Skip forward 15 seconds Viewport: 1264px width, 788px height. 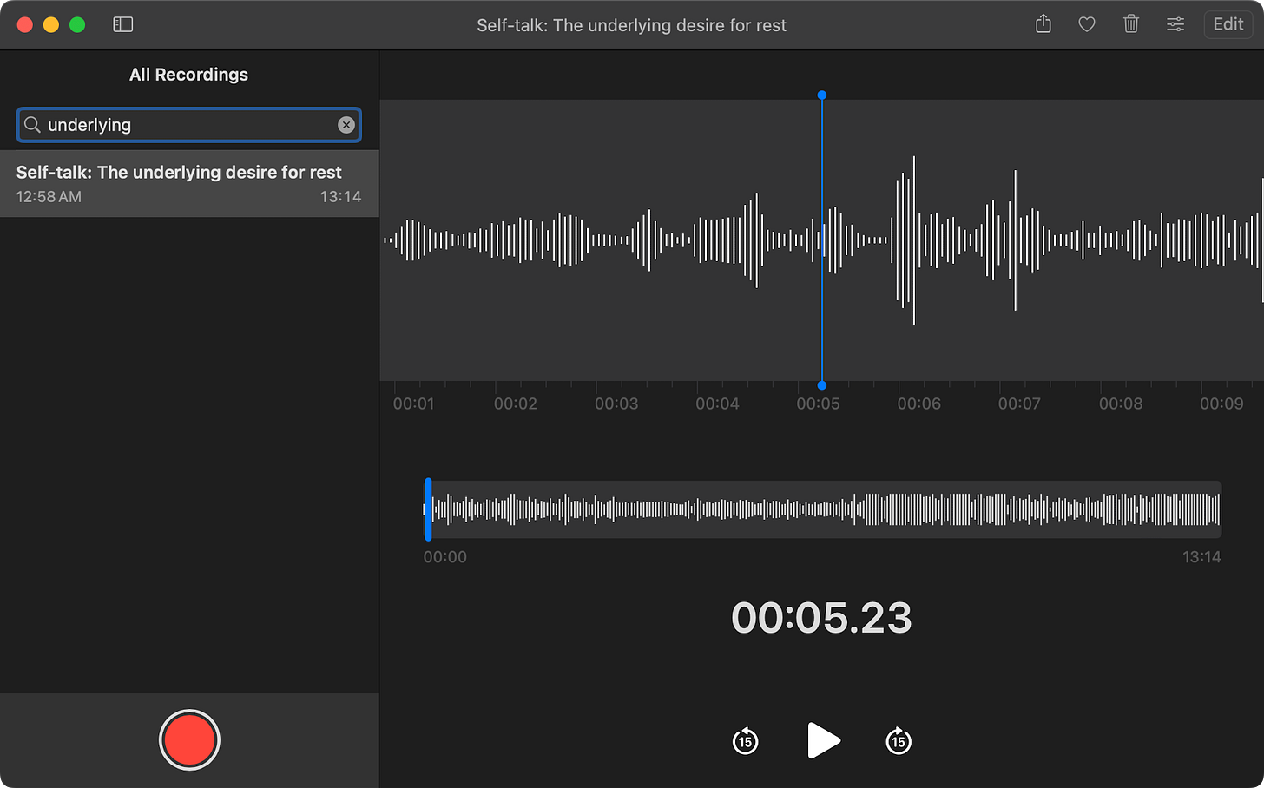(899, 741)
